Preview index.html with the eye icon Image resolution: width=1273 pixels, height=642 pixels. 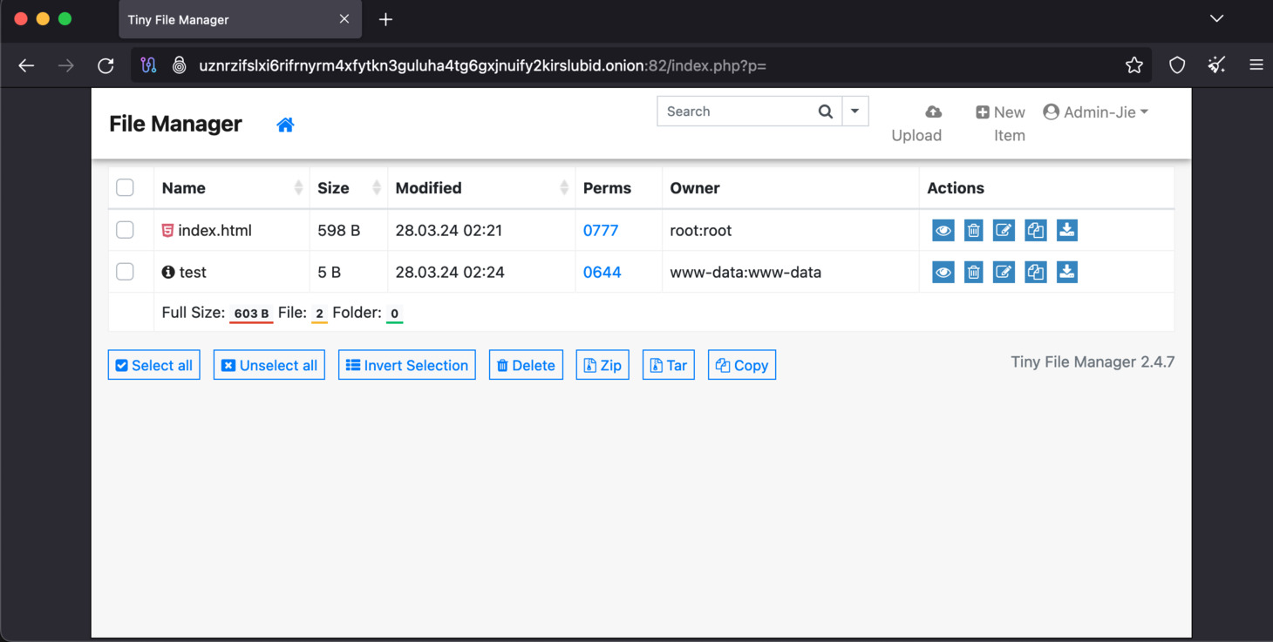pos(943,230)
